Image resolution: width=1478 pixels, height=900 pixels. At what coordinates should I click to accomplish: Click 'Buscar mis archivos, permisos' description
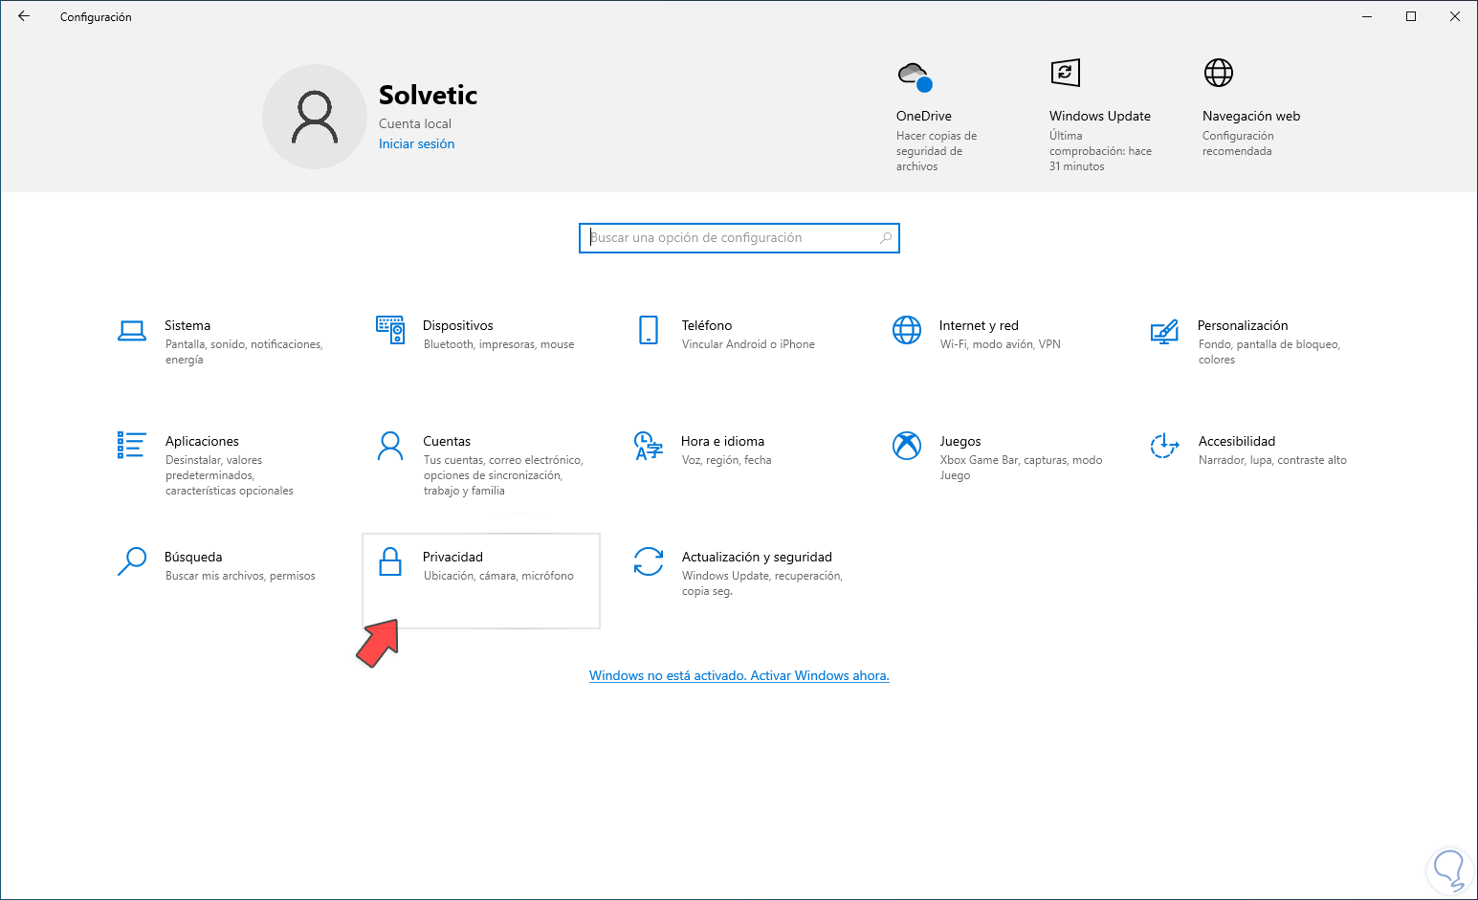coord(240,576)
